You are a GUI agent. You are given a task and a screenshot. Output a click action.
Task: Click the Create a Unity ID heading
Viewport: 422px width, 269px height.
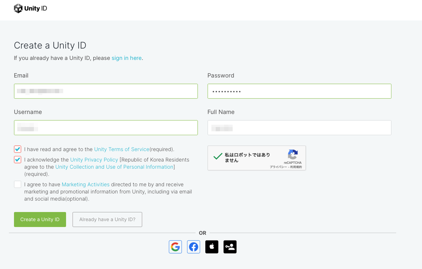click(50, 45)
